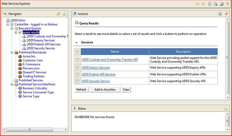The image size is (232, 136).
Task: Open the WSIL Page icon in the toolbar
Action: 216,4
